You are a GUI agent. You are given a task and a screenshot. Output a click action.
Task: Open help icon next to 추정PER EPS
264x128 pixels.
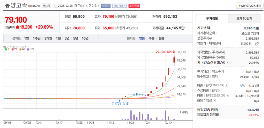pos(220,91)
